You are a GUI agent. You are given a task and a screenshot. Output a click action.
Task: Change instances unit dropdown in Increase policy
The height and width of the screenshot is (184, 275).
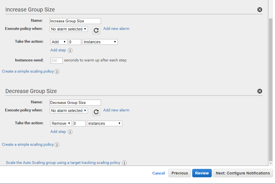[100, 42]
